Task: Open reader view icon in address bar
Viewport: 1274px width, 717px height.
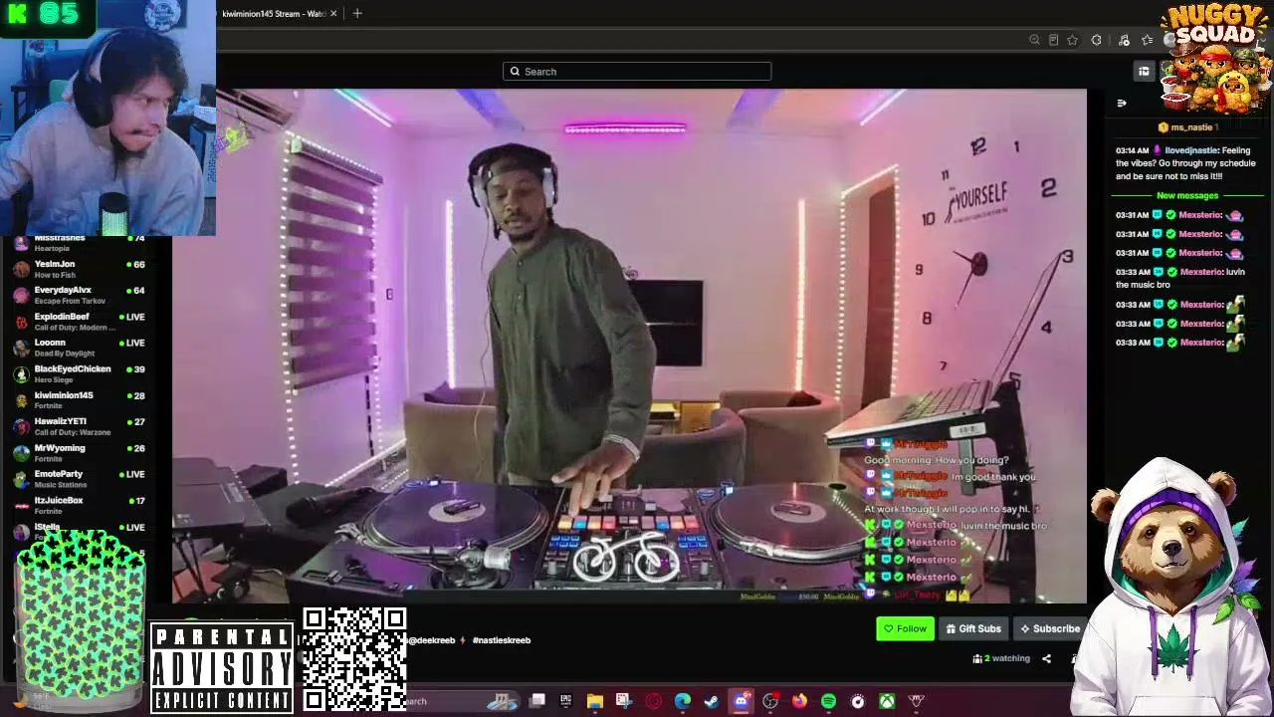Action: tap(1053, 40)
